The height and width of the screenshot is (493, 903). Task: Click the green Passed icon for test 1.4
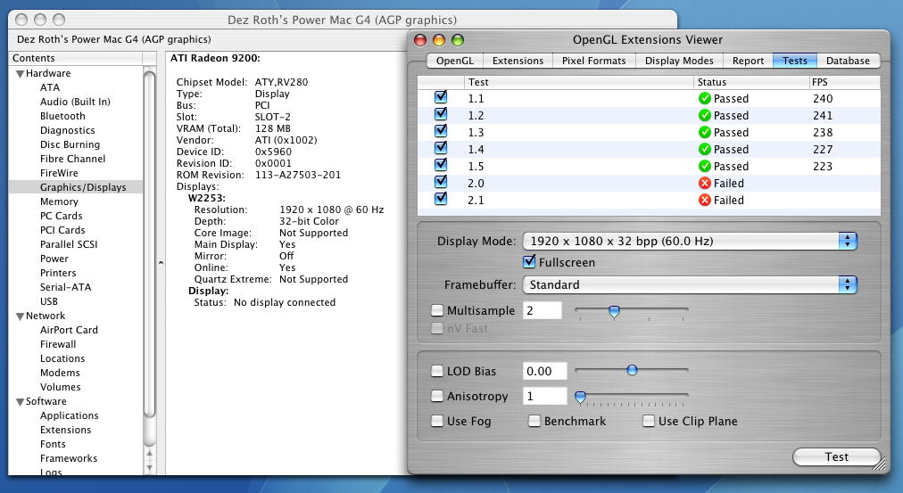tap(704, 149)
